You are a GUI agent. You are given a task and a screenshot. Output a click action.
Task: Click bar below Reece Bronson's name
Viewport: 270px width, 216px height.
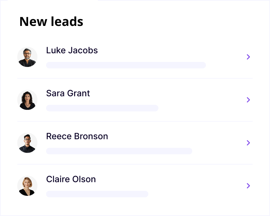[119, 151]
